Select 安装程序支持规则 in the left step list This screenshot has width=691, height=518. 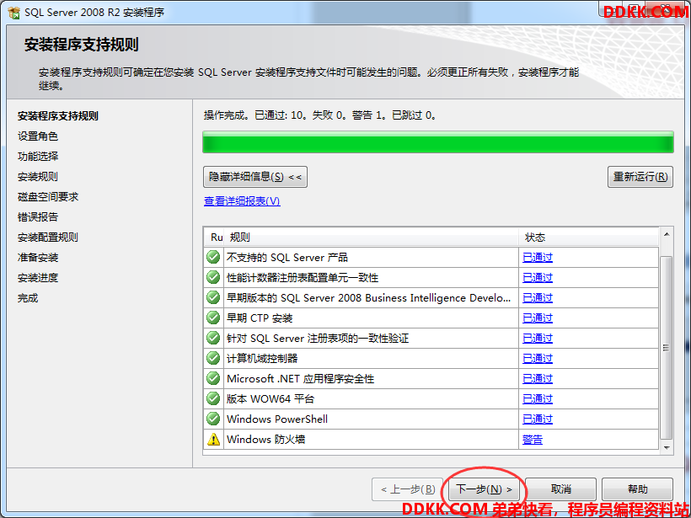tap(58, 116)
